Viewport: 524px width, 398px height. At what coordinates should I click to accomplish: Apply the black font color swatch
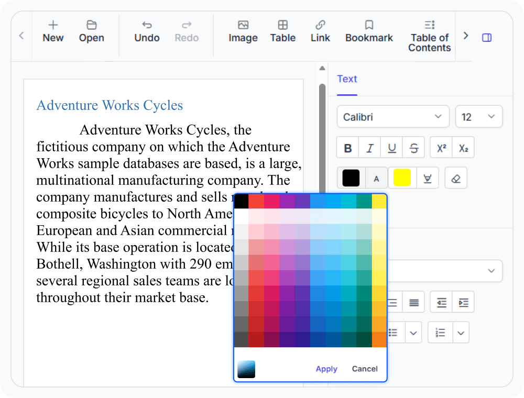tap(351, 178)
